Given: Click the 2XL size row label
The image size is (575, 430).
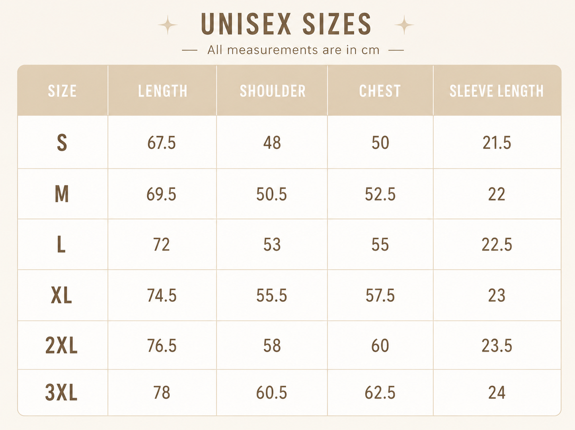Looking at the screenshot, I should click(x=61, y=346).
